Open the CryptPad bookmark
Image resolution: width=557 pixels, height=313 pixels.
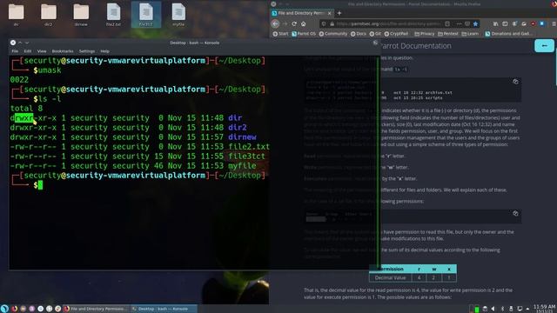pos(396,34)
